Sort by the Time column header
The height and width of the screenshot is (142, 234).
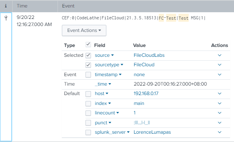tap(22, 6)
